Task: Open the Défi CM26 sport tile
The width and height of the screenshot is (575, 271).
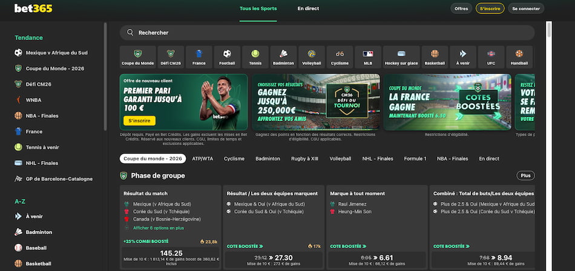Action: pos(171,57)
